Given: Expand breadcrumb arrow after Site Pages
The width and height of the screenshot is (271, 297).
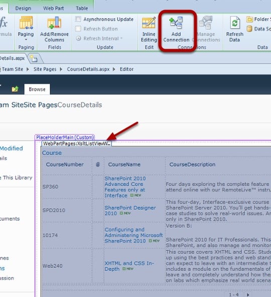Looking at the screenshot, I should pos(61,69).
